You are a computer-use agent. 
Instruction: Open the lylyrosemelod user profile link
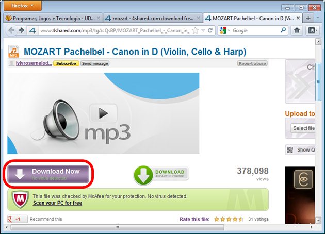point(34,63)
